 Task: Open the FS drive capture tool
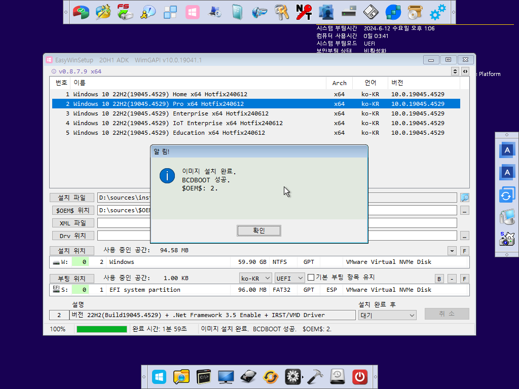coord(125,12)
